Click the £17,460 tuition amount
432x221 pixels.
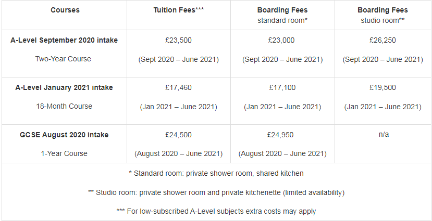[x=179, y=88]
